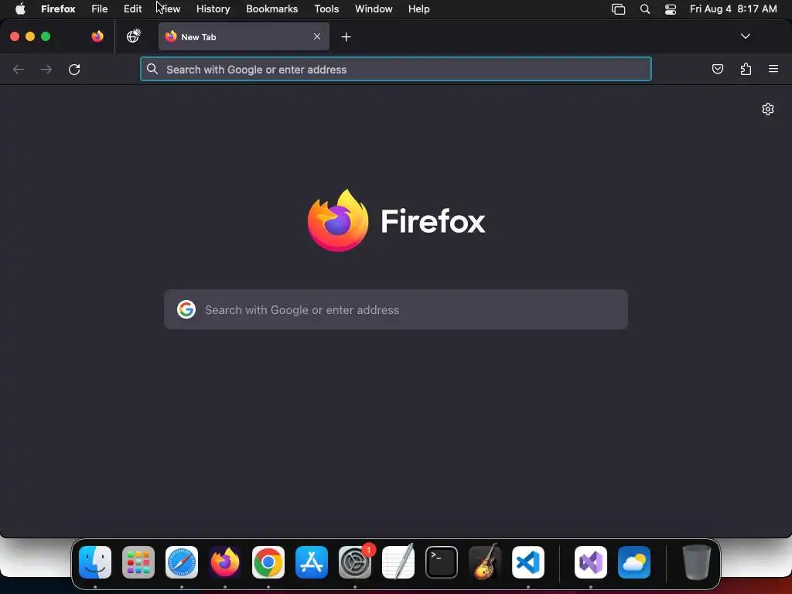This screenshot has width=792, height=594.
Task: Open the Bookmarks menu
Action: 271,9
